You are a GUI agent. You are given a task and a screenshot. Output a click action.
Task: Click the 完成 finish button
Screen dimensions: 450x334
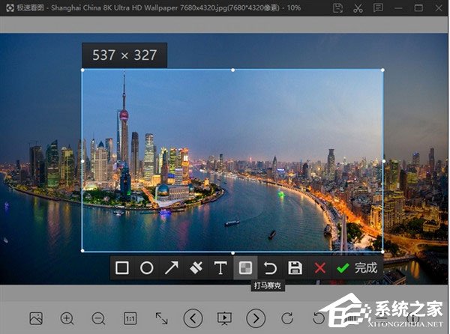[358, 268]
